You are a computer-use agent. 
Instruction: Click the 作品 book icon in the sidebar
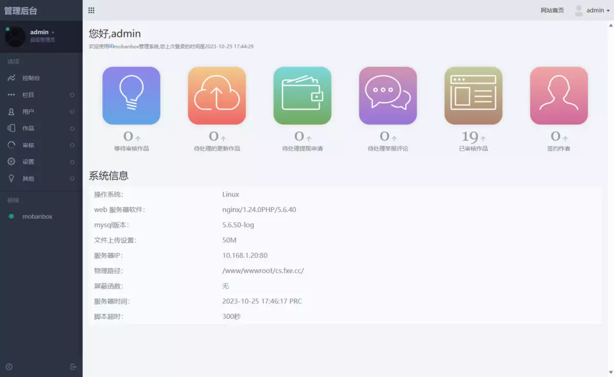point(11,128)
